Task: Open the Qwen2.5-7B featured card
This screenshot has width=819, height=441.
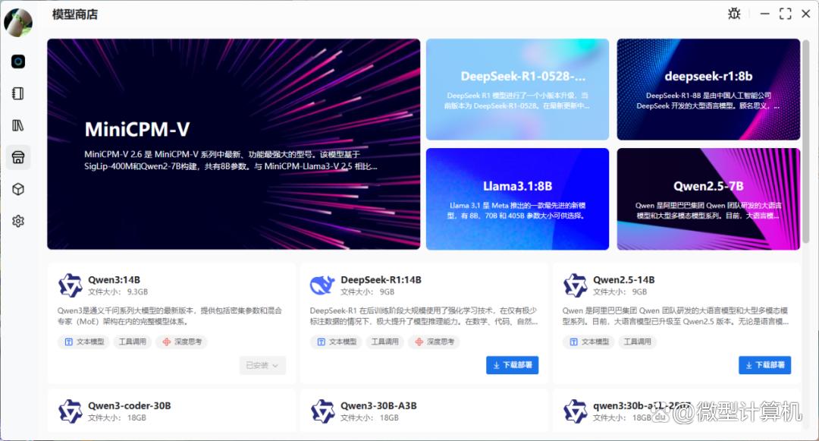Action: tap(708, 199)
